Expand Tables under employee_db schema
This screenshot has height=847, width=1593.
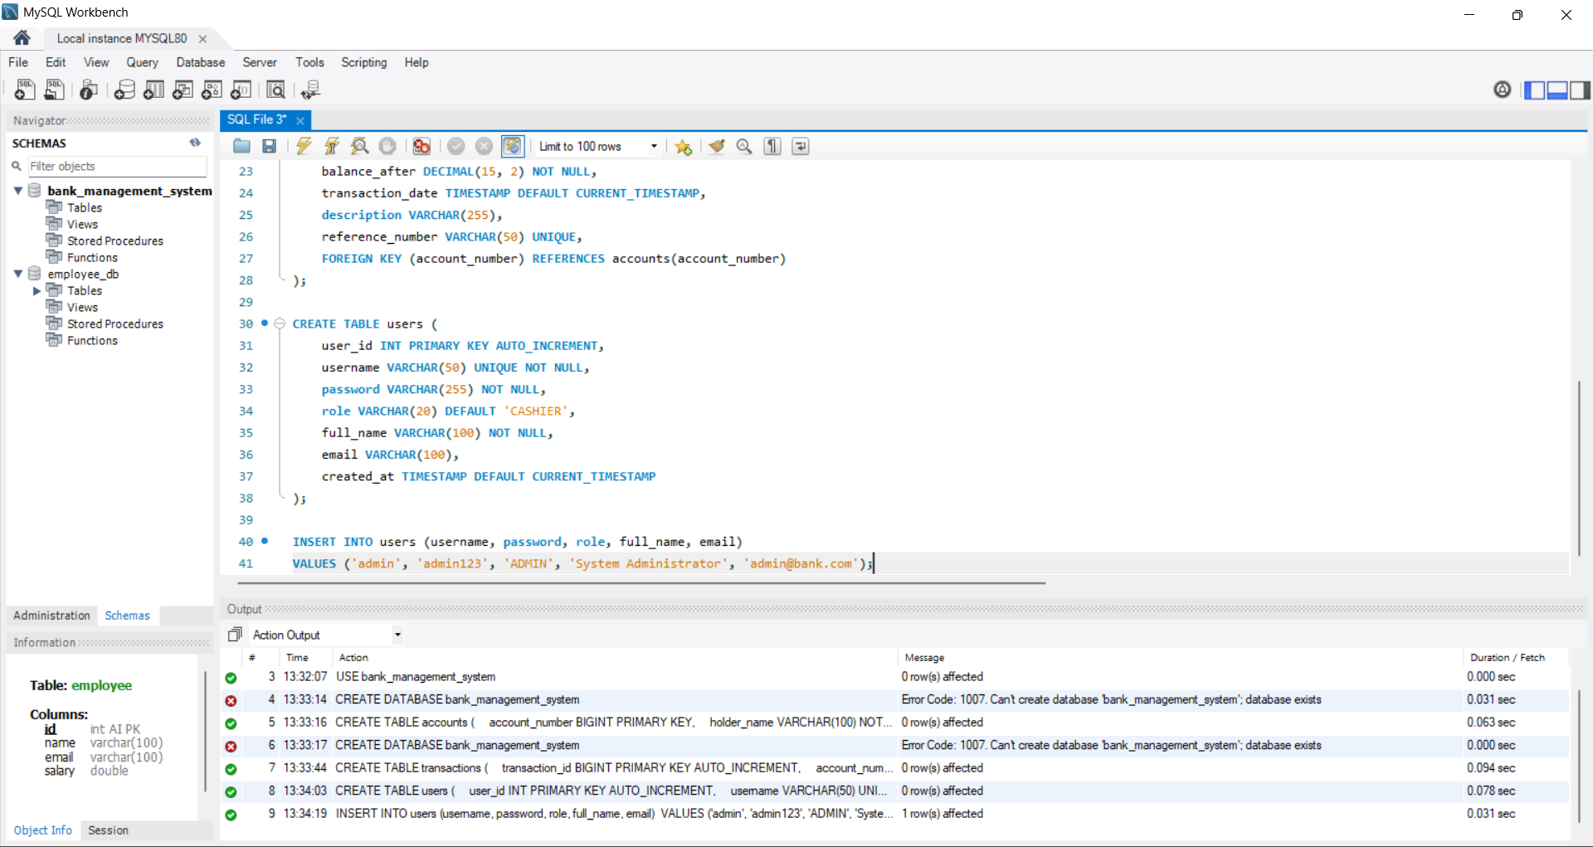point(37,290)
